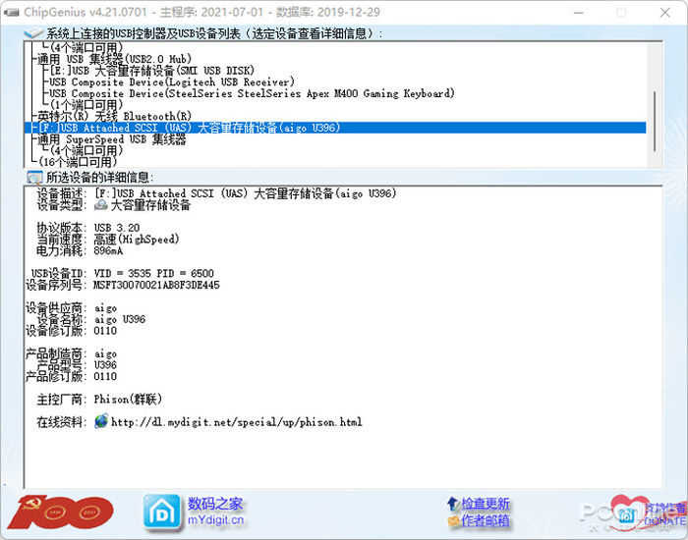Select the 通用 USB 集线器 (USB2.0 Hub) row
This screenshot has height=540, width=688.
click(x=115, y=59)
